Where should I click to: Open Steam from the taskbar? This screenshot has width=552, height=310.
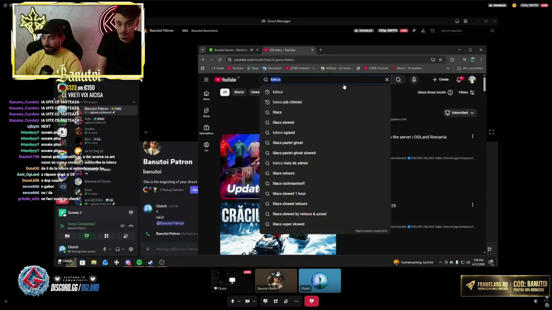(x=151, y=262)
